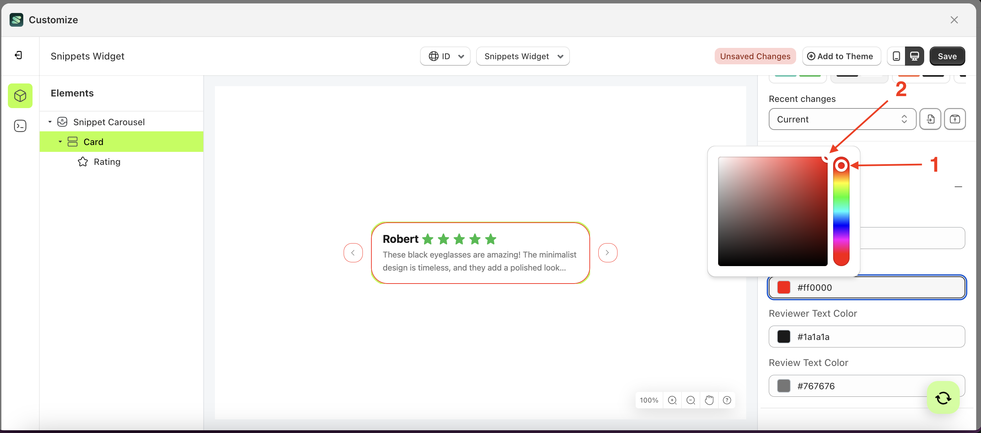
Task: Open the help question mark icon
Action: coord(727,400)
